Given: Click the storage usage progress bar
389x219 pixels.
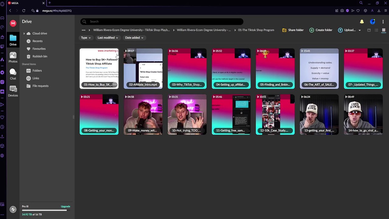Looking at the screenshot, I should pos(47,210).
